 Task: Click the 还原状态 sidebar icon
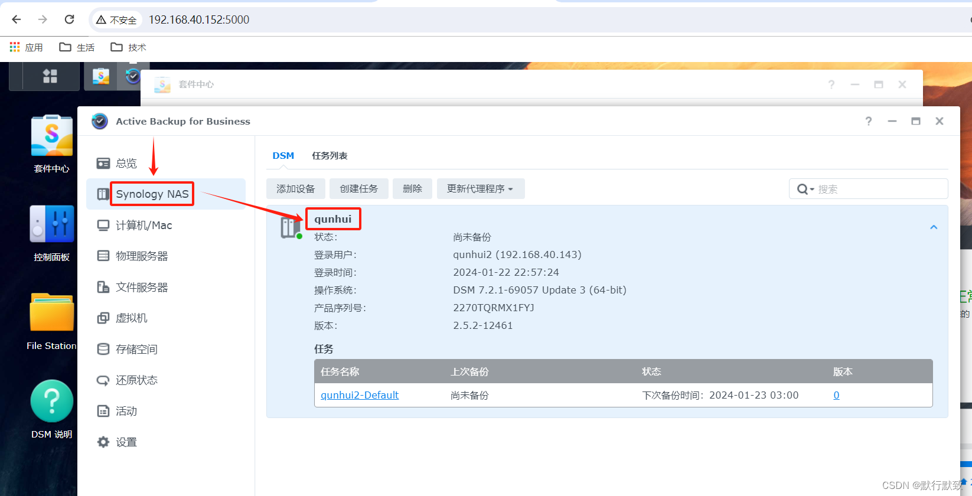[103, 380]
